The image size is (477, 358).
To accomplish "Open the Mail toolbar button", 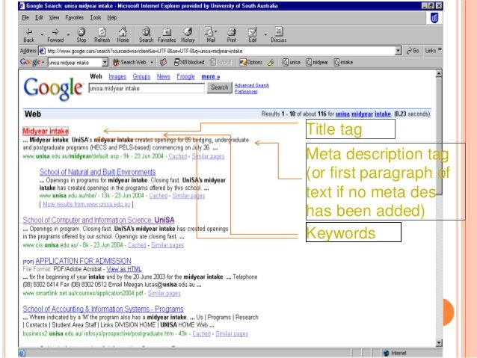I will 210,35.
